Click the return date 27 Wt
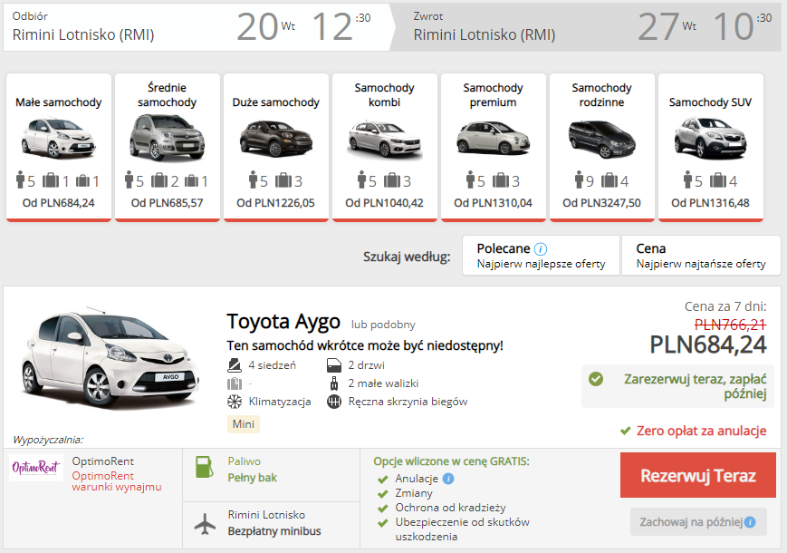 point(667,26)
